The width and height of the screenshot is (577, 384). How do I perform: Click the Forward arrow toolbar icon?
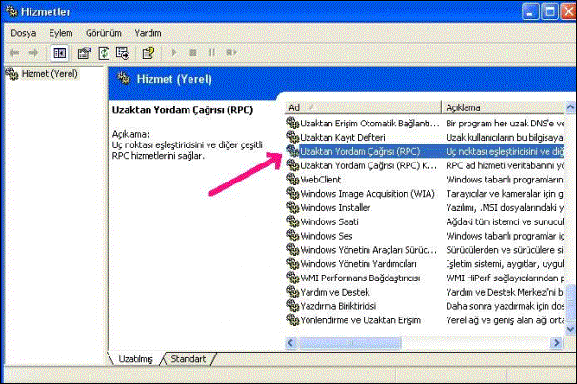click(33, 53)
